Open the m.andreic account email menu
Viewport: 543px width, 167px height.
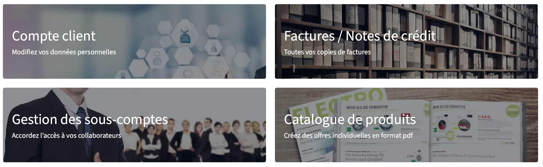click(505, 10)
